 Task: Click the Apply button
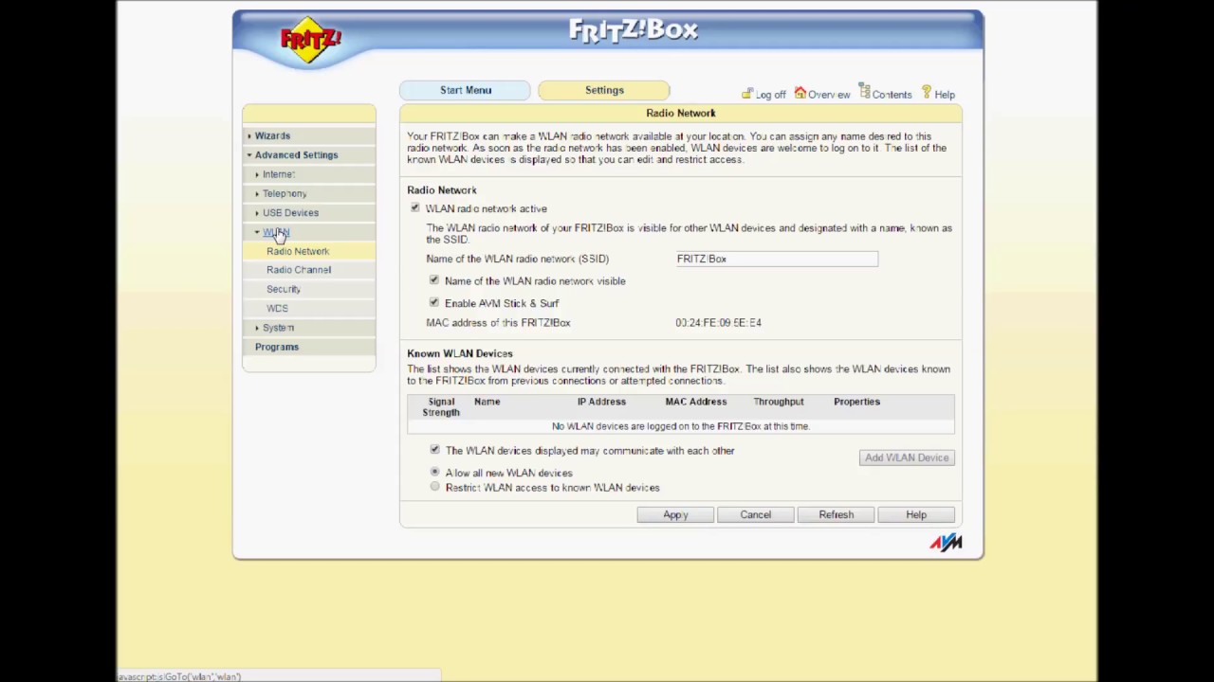[675, 514]
